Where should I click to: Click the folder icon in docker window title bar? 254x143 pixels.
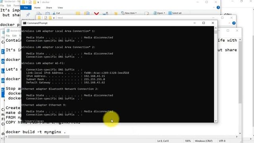(23, 2)
